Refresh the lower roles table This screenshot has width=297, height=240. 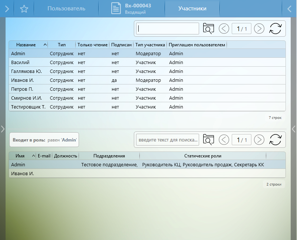pyautogui.click(x=275, y=140)
